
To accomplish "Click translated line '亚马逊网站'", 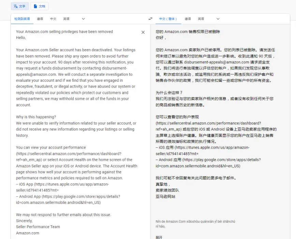I will pyautogui.click(x=165, y=196).
